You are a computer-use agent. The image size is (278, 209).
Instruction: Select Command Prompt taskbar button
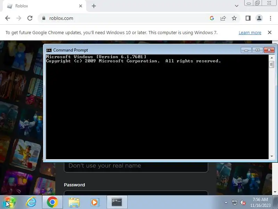click(117, 202)
